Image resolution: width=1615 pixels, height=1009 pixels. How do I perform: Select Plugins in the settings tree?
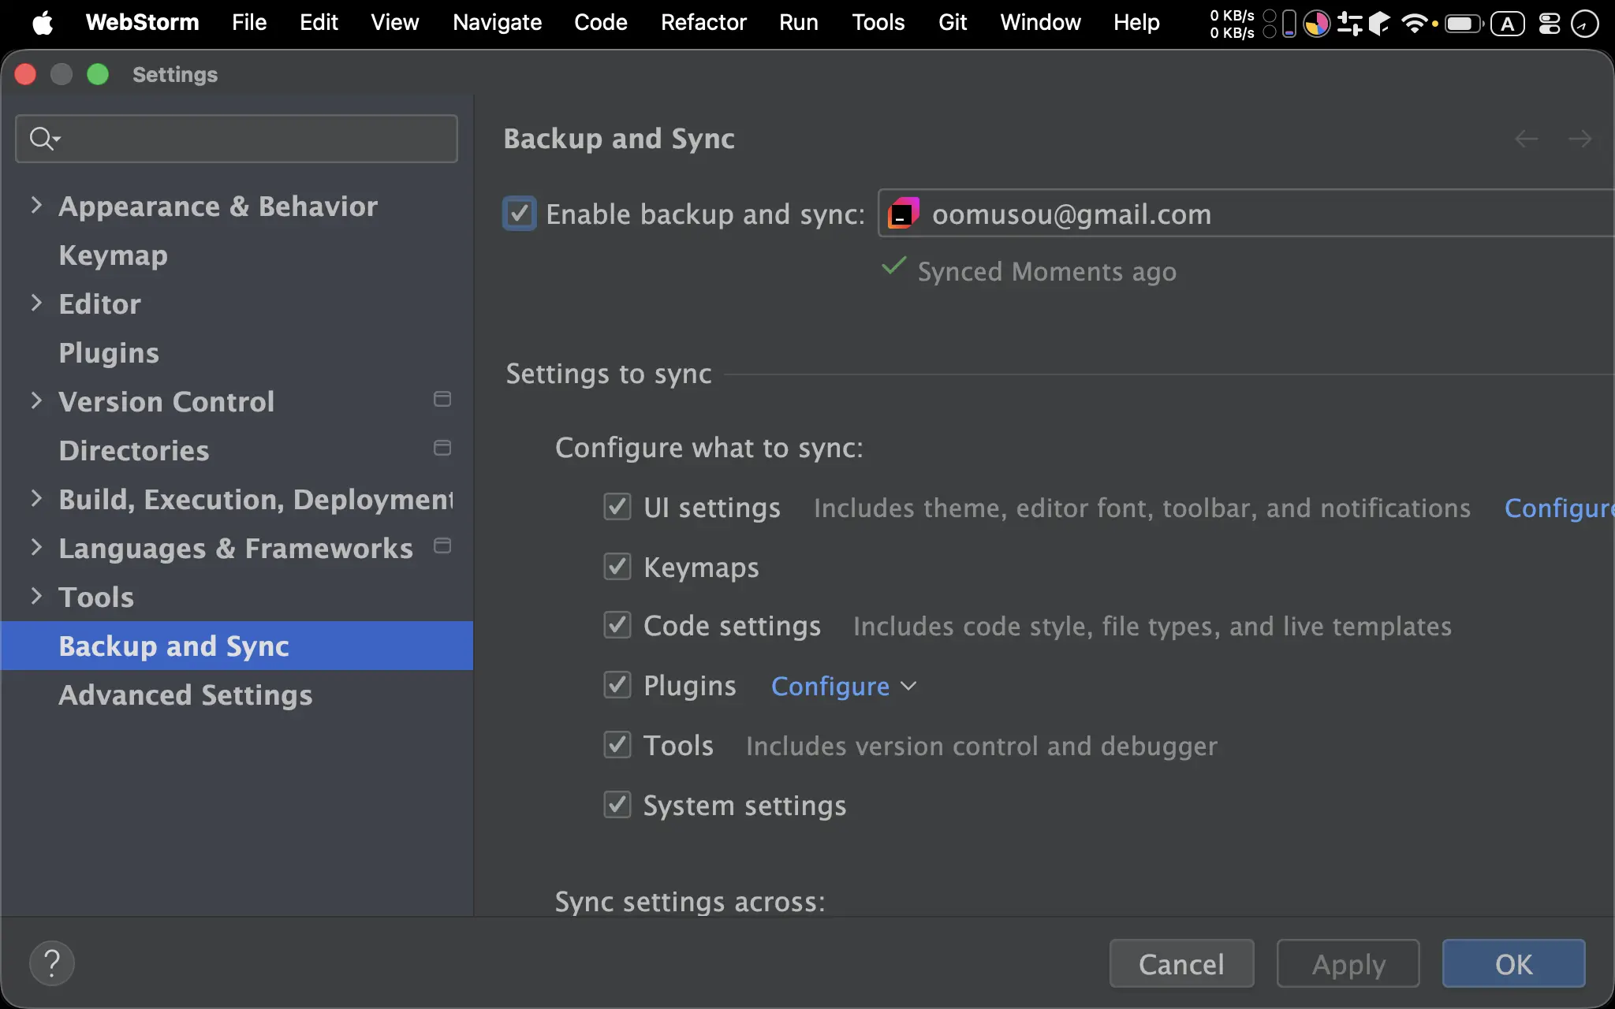coord(109,353)
